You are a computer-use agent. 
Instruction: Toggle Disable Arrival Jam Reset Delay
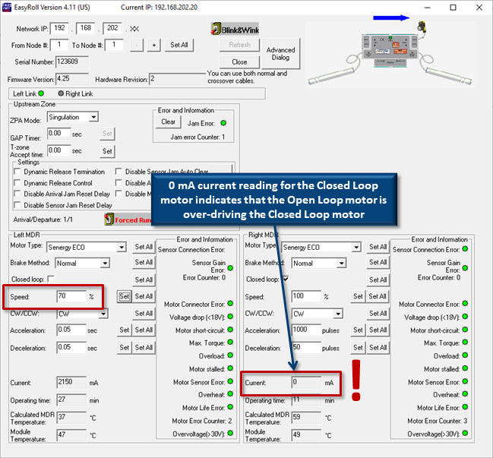coord(17,194)
